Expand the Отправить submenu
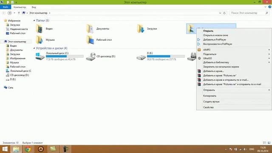Viewport: 272px width, 153px height. pyautogui.click(x=269, y=90)
